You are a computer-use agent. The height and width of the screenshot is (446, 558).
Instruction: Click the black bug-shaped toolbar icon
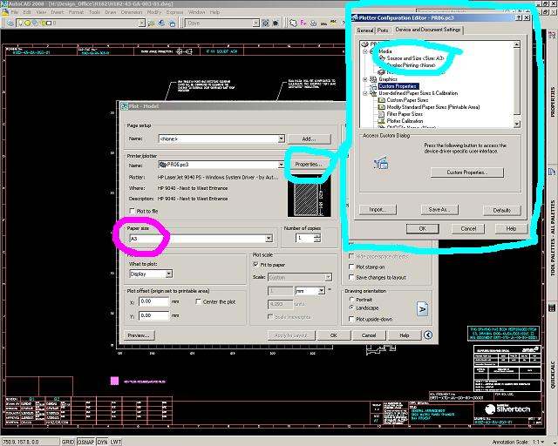(x=276, y=24)
